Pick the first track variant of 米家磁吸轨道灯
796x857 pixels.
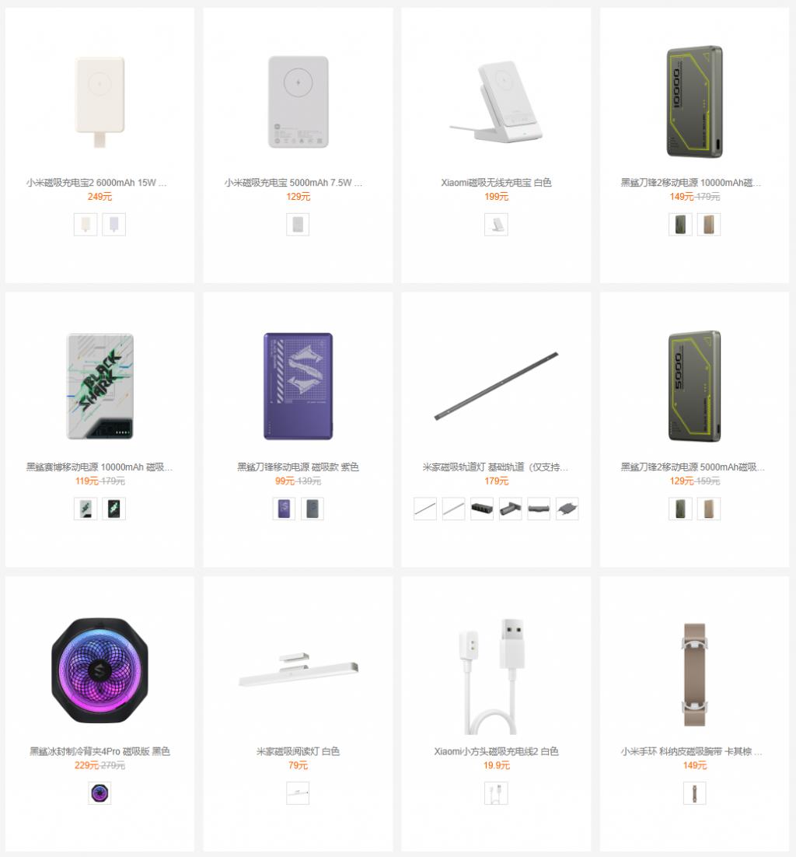point(425,509)
